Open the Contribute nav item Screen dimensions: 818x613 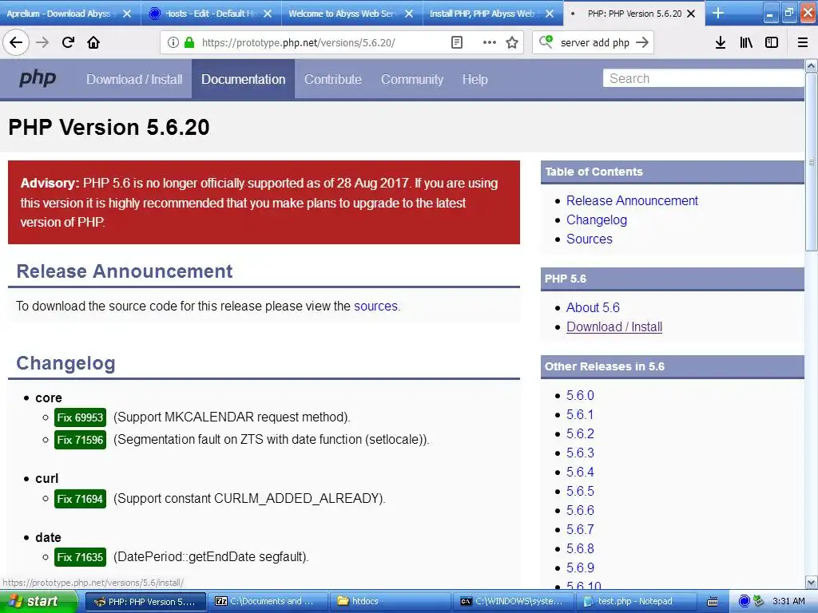click(333, 79)
